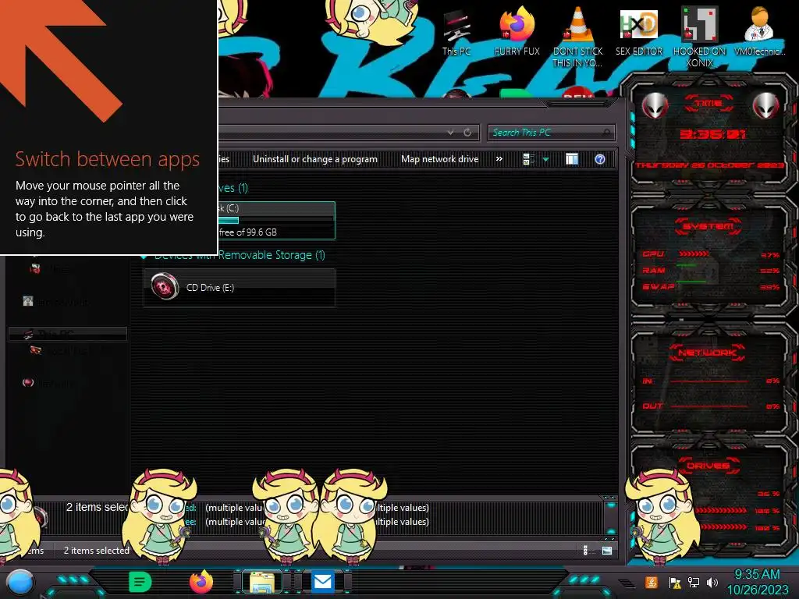Screen dimensions: 799x599
Task: Select the C: drive tile
Action: point(276,220)
